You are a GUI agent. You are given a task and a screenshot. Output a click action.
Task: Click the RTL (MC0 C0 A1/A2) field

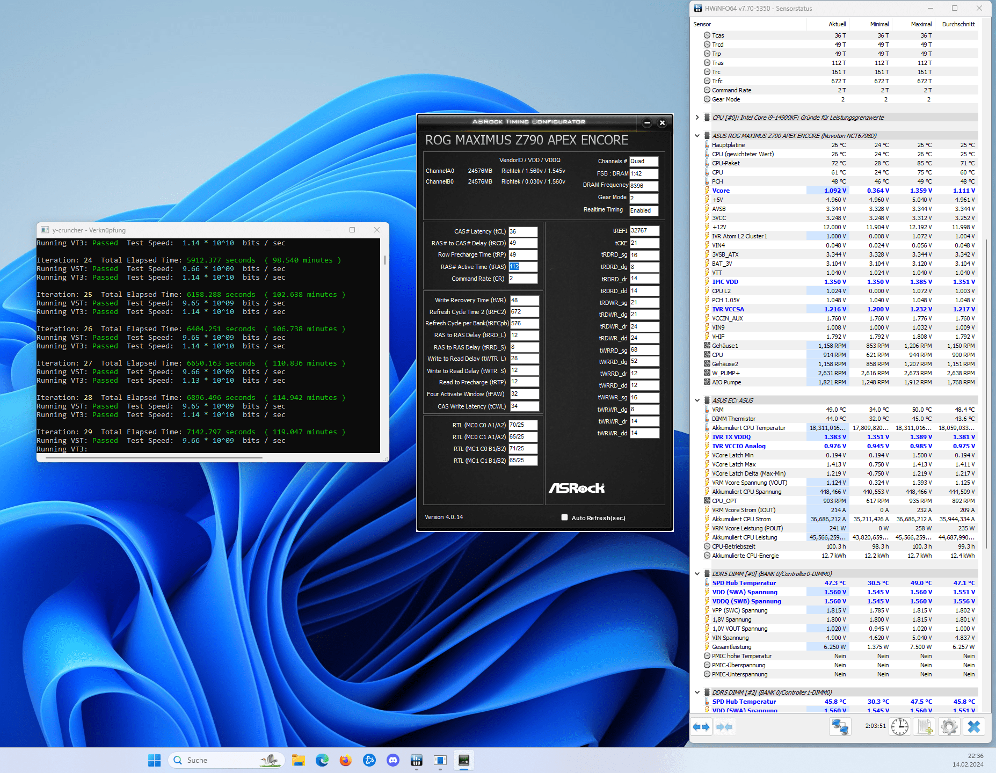(x=523, y=425)
